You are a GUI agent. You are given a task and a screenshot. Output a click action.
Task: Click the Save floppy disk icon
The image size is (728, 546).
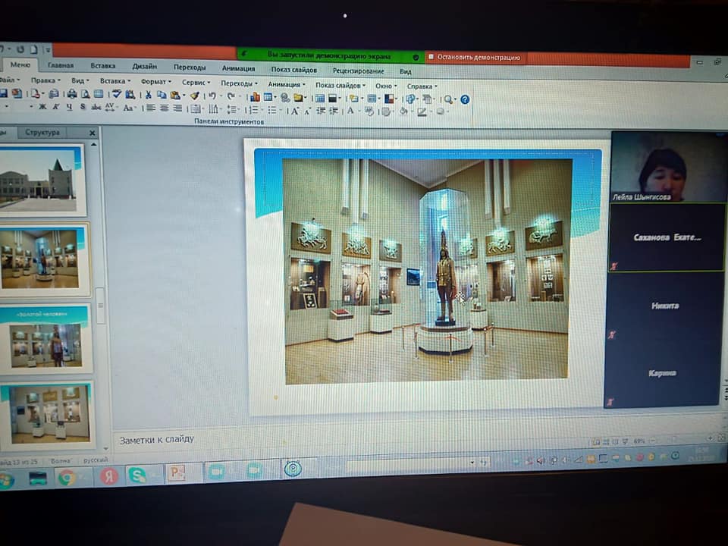[x=4, y=94]
